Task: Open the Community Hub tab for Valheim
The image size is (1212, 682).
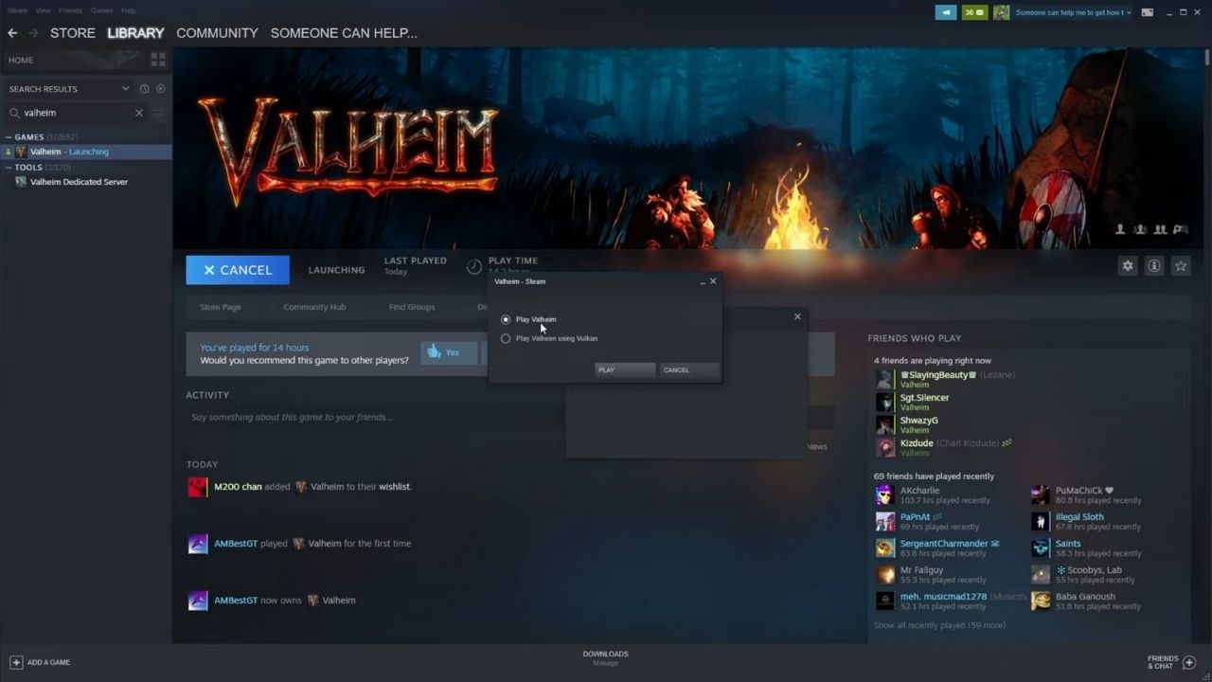Action: [314, 306]
